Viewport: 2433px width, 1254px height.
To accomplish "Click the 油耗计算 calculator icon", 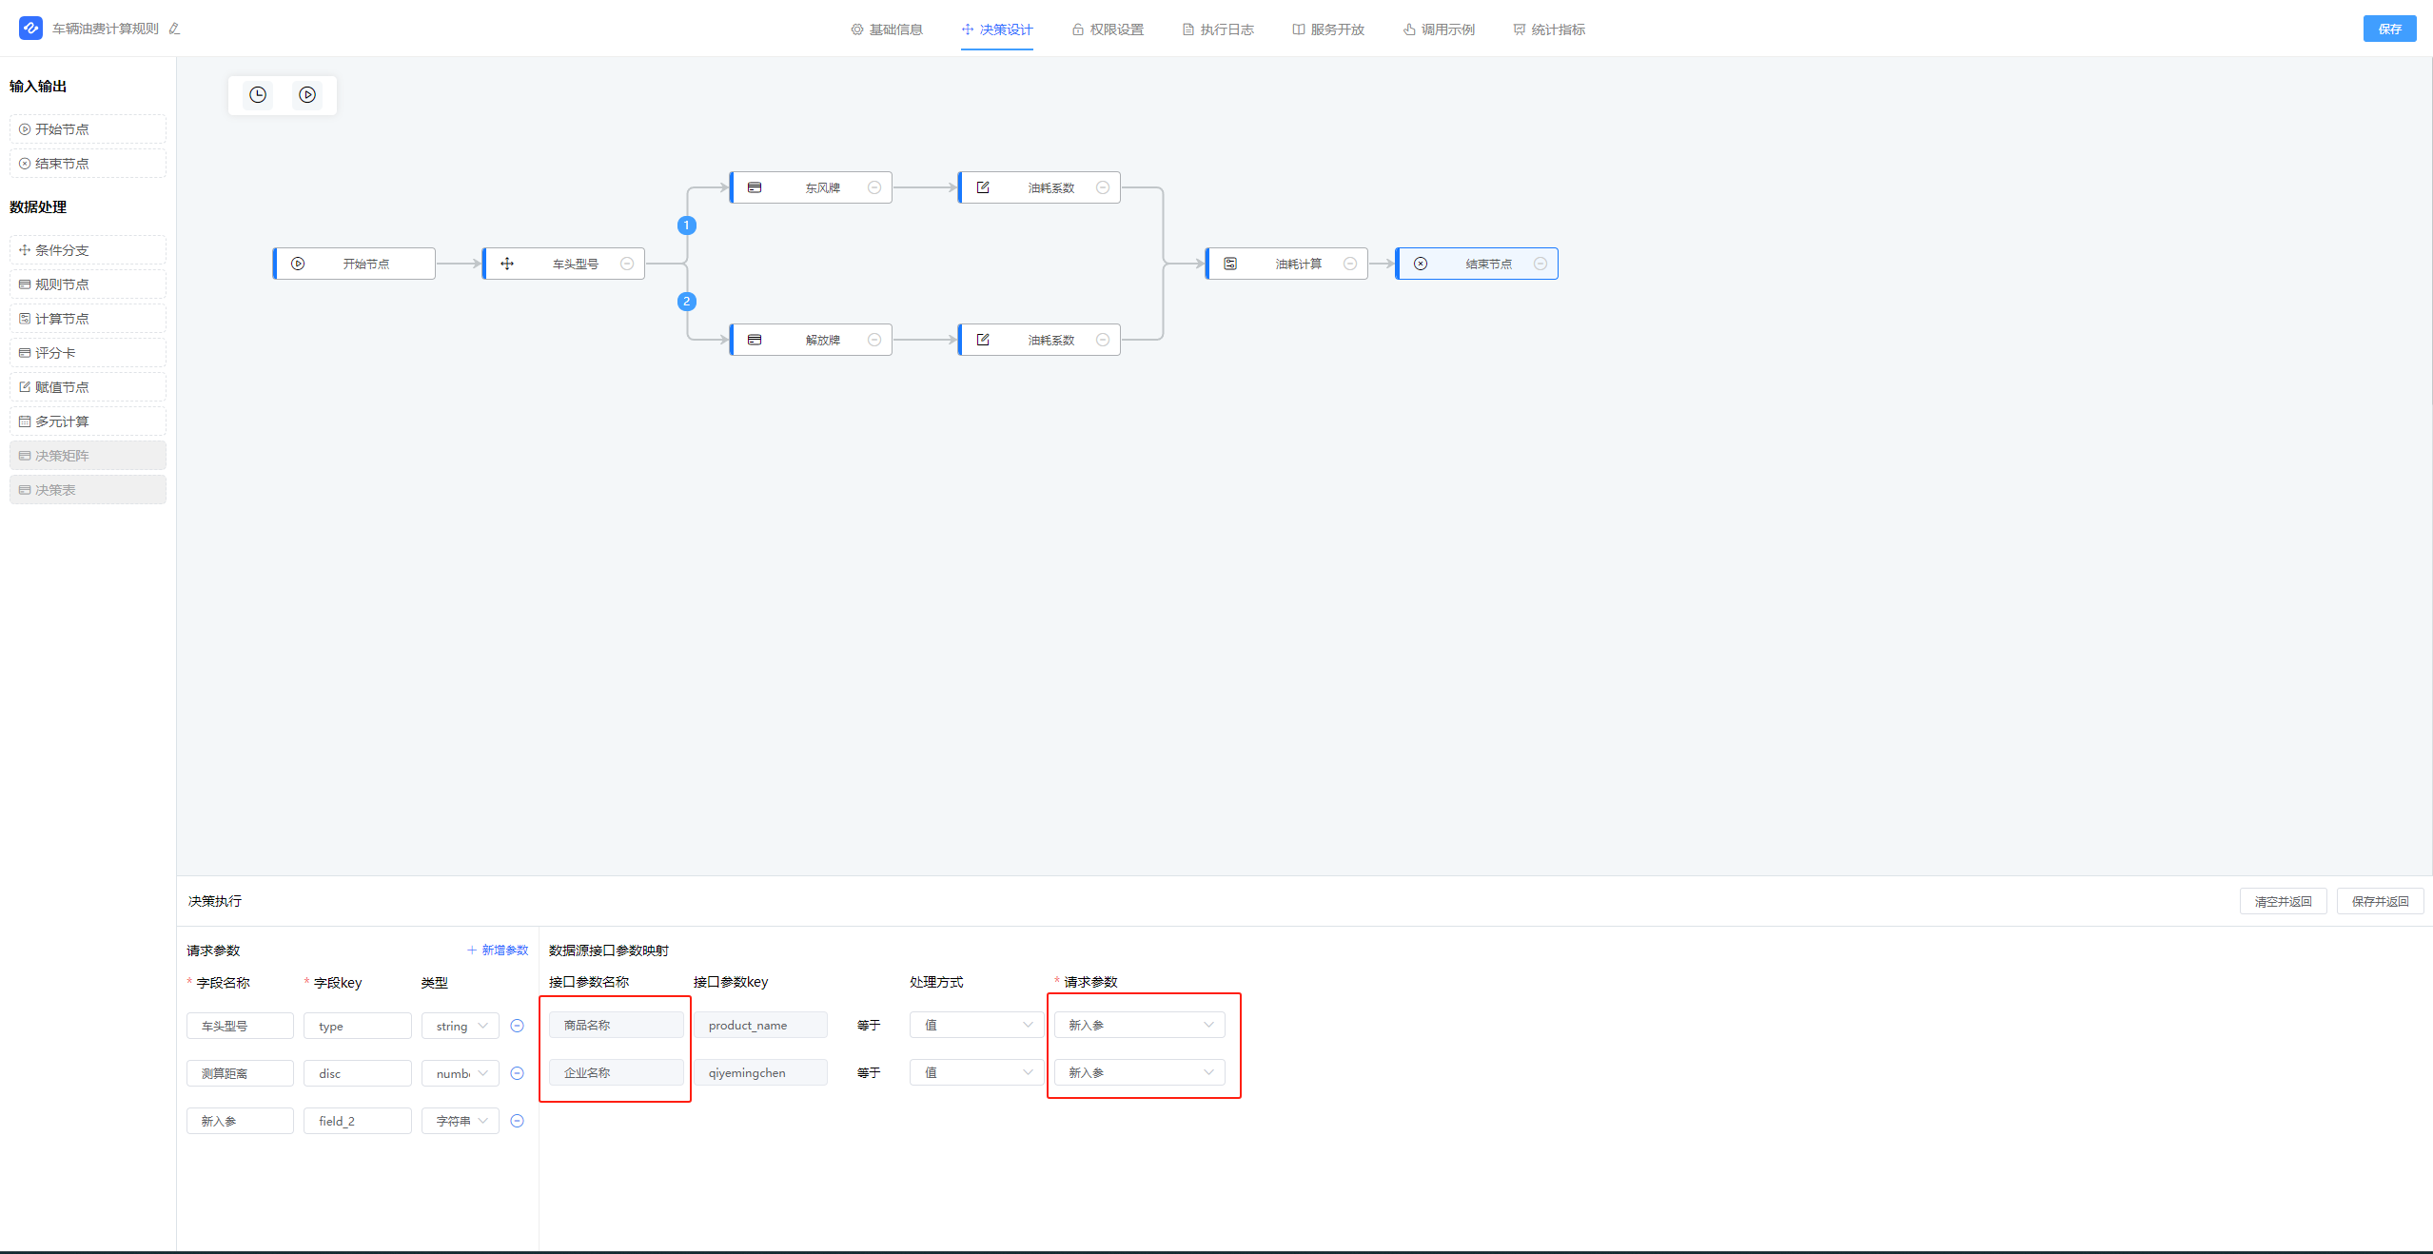I will 1230,264.
